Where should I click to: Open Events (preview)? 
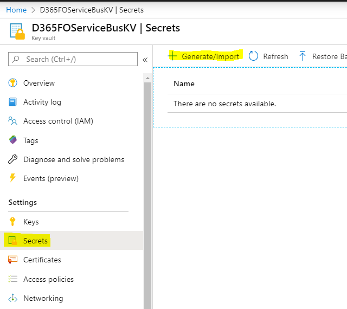pyautogui.click(x=51, y=178)
